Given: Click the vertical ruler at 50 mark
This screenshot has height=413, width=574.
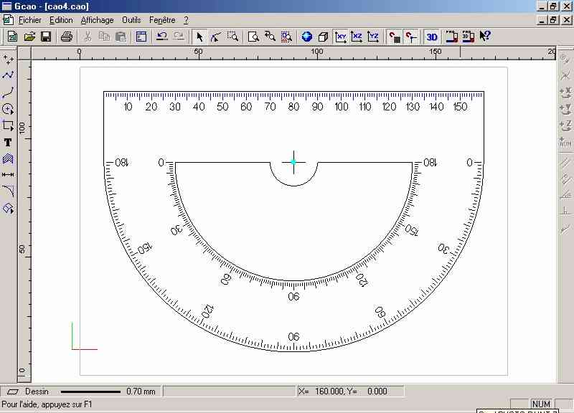Looking at the screenshot, I should tap(22, 249).
